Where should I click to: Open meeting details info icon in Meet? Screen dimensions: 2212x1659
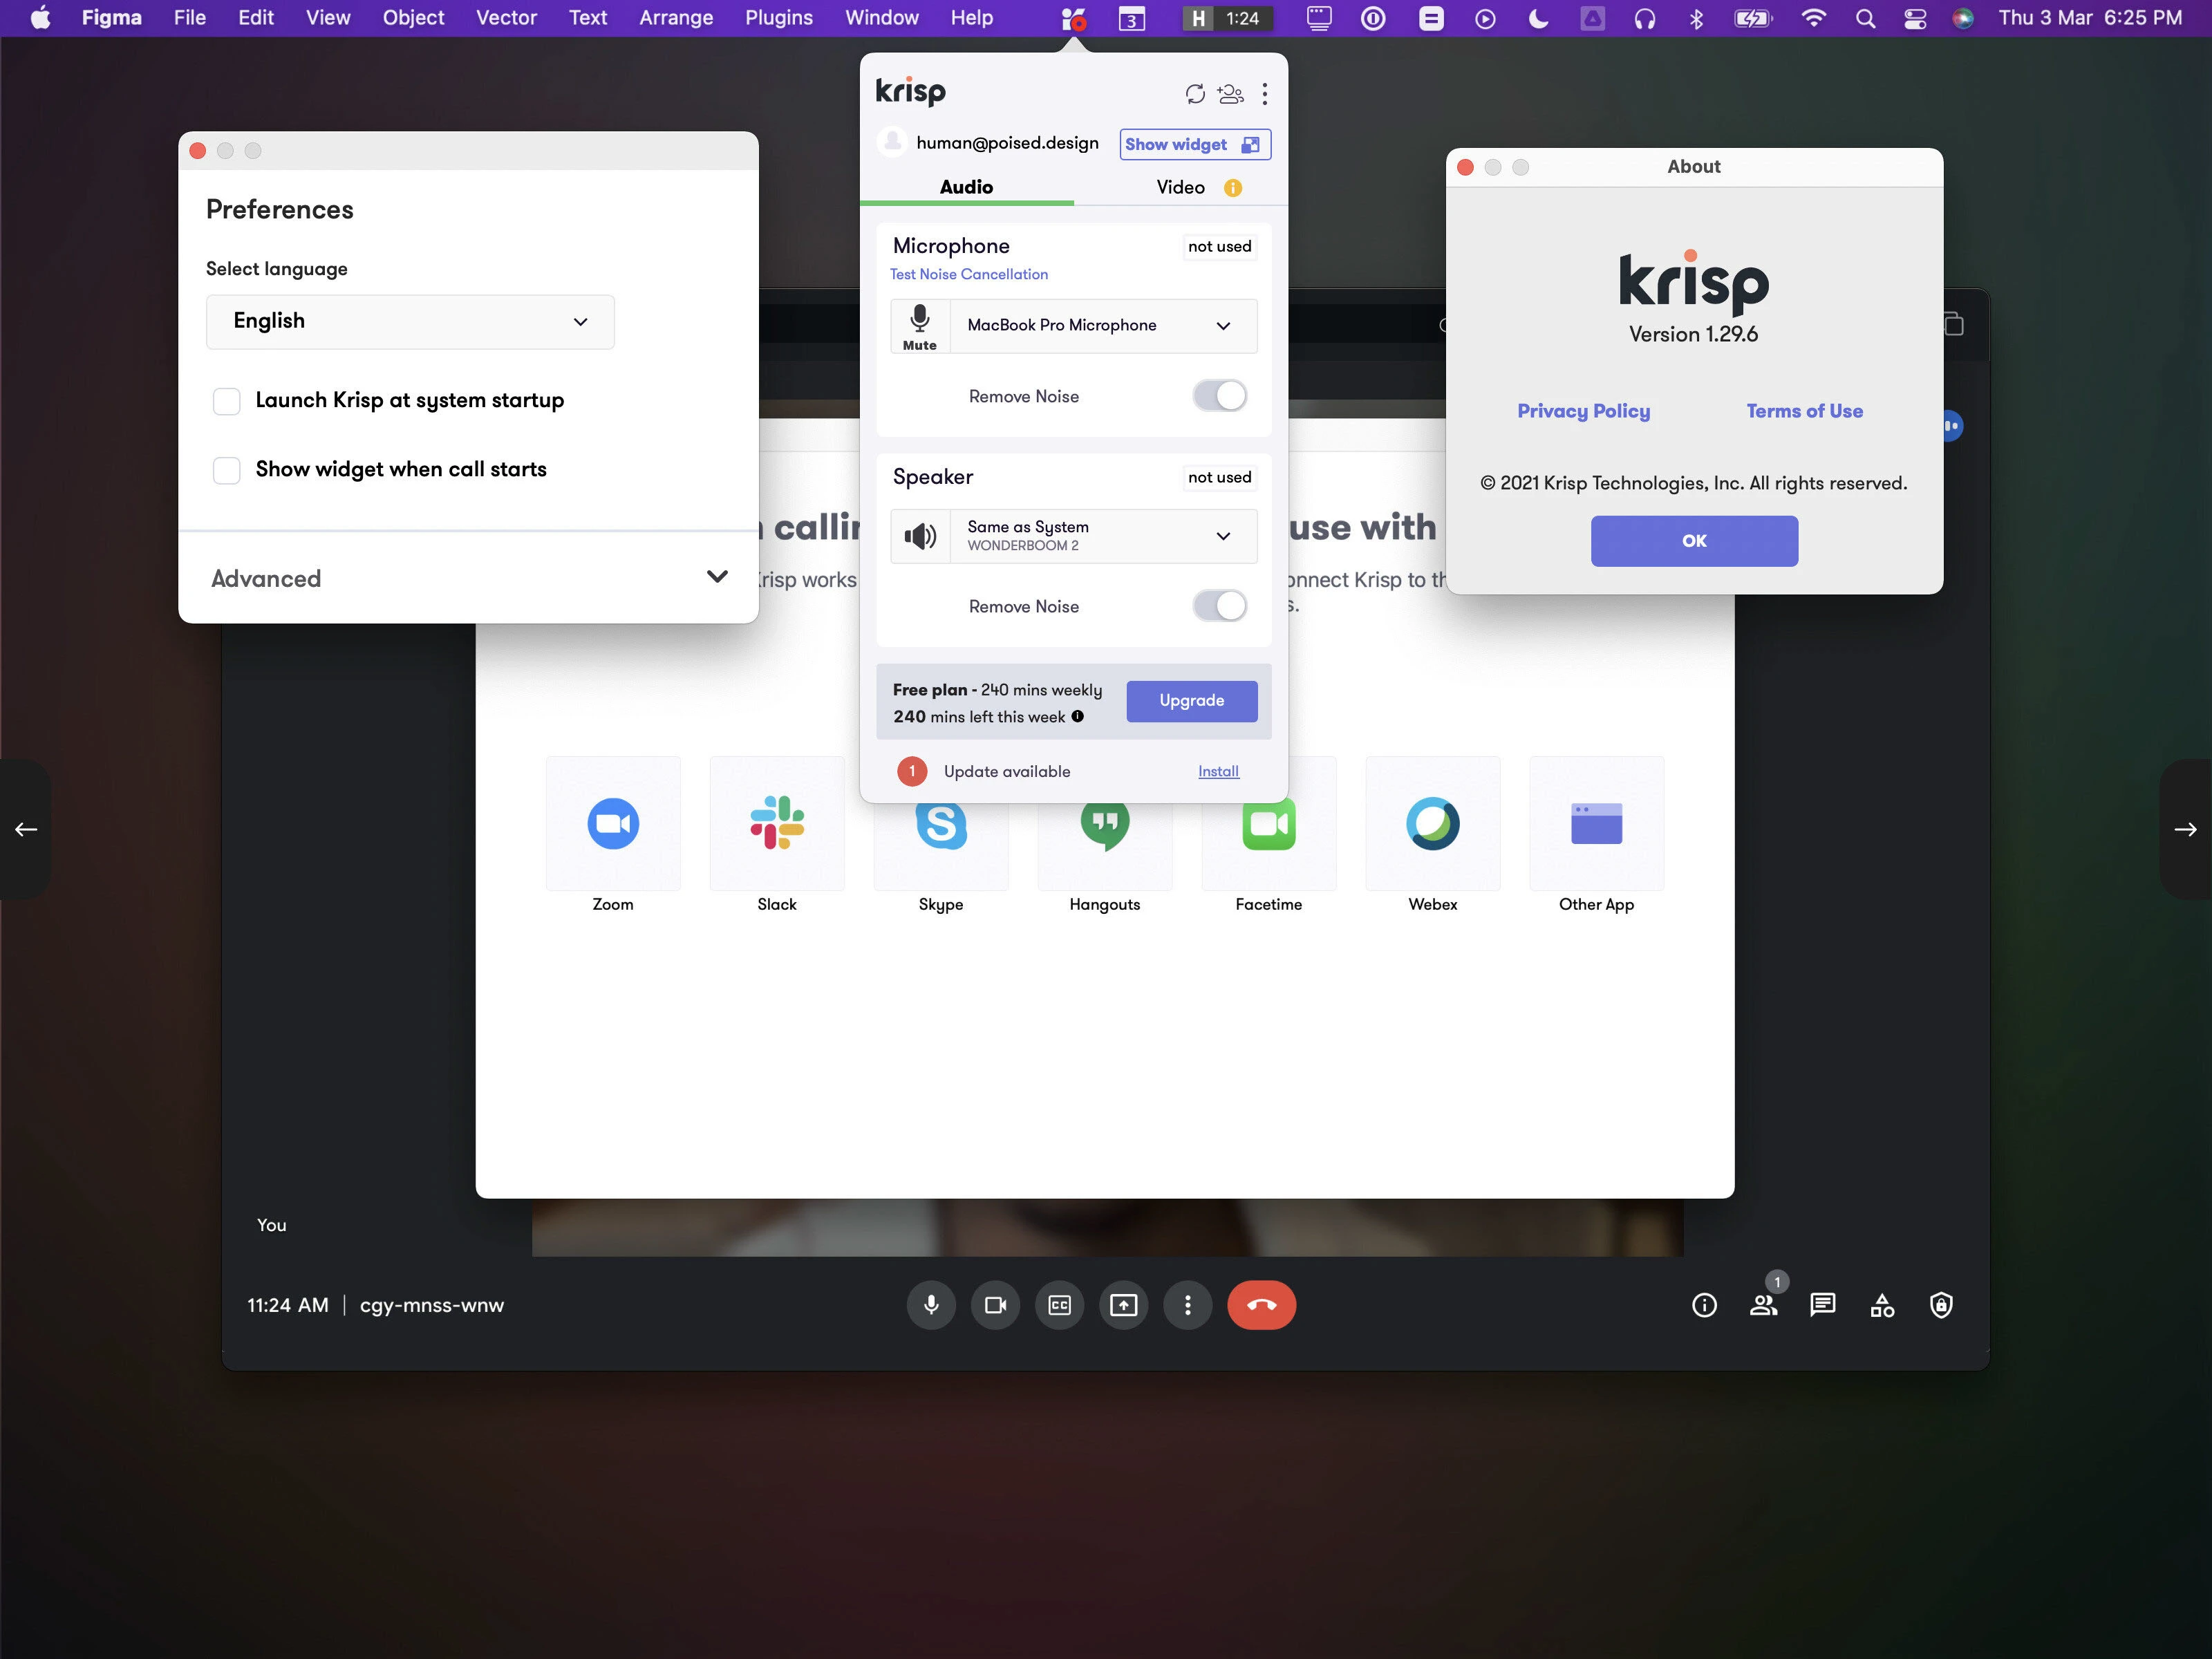pyautogui.click(x=1705, y=1306)
